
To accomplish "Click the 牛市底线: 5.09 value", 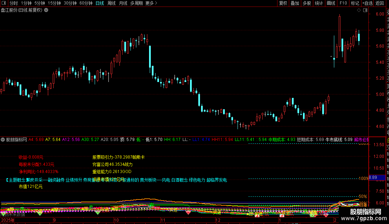I will point(339,140).
